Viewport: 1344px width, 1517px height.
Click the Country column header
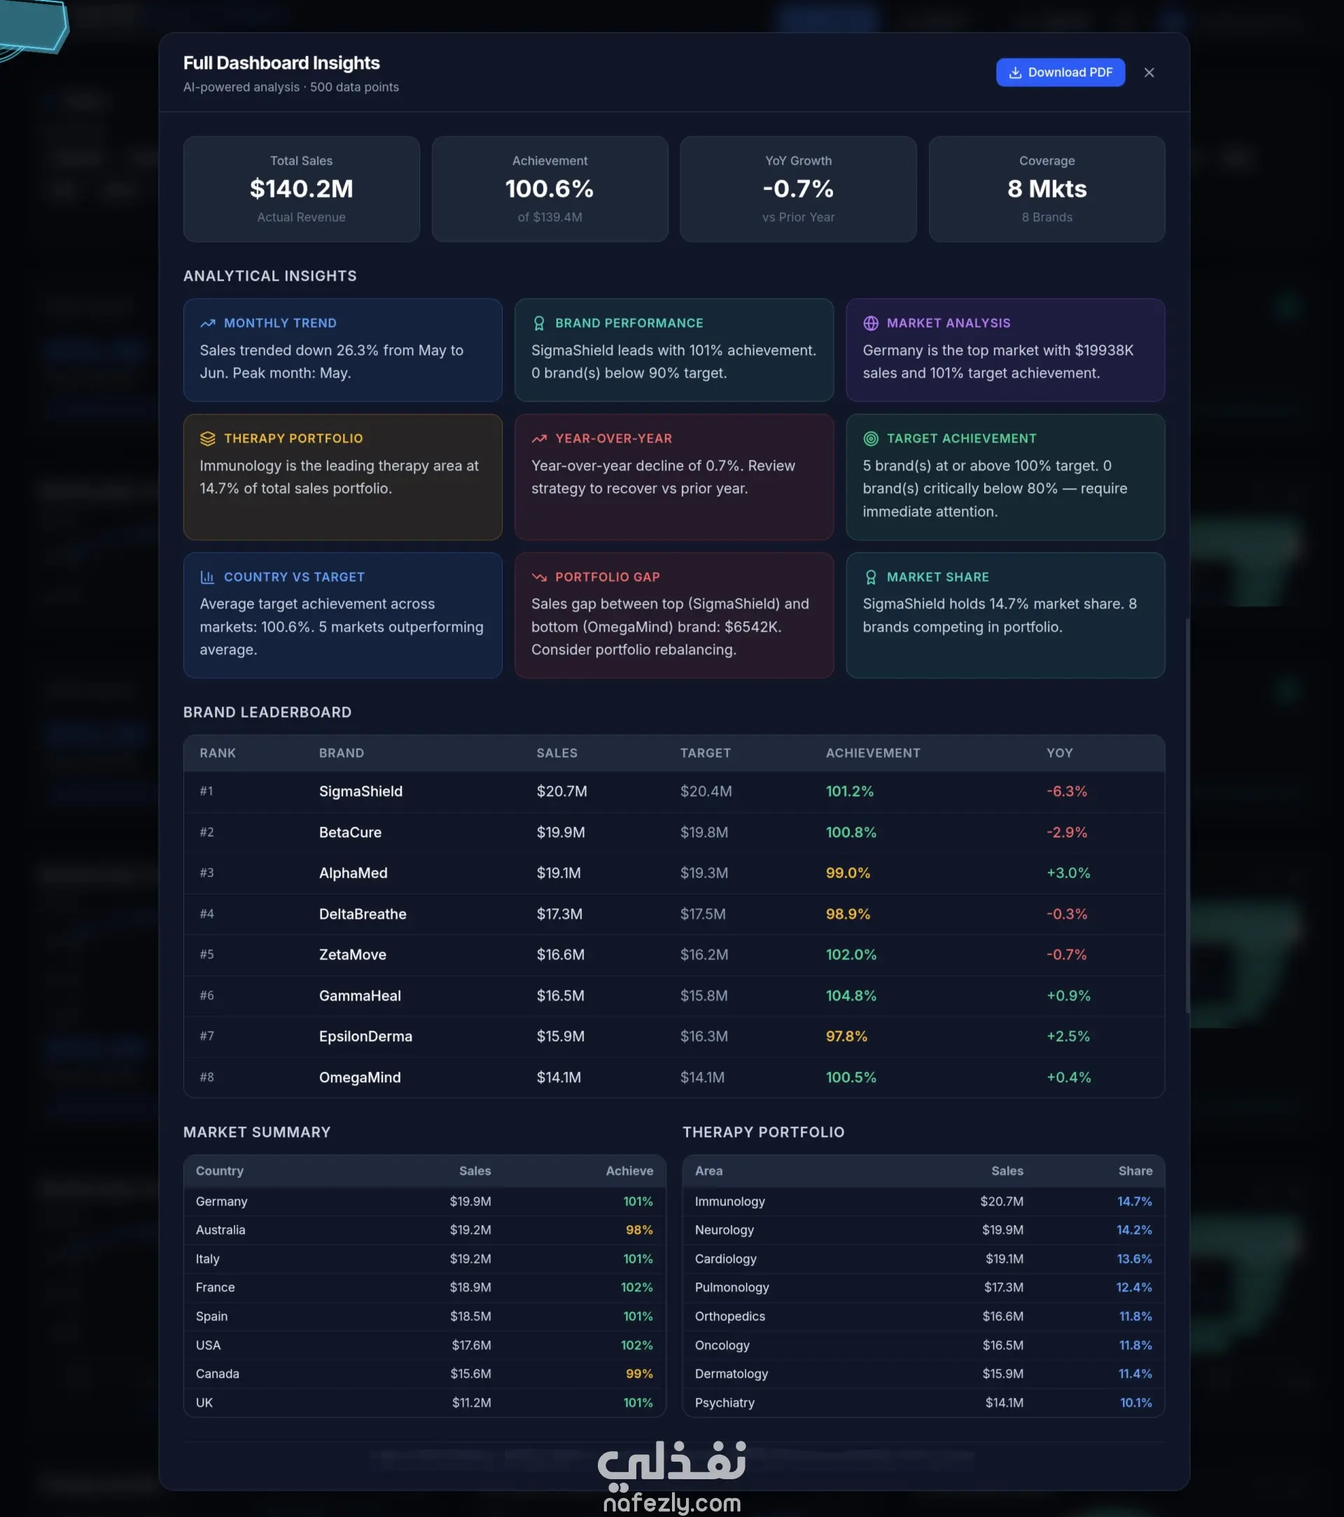220,1170
